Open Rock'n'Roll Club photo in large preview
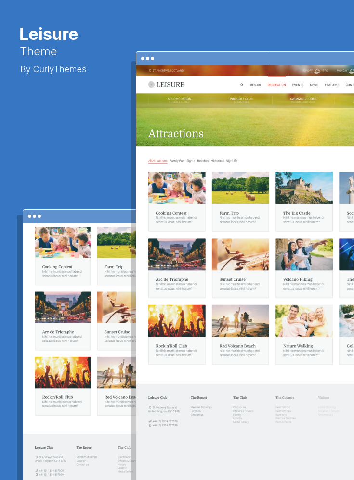 click(177, 321)
